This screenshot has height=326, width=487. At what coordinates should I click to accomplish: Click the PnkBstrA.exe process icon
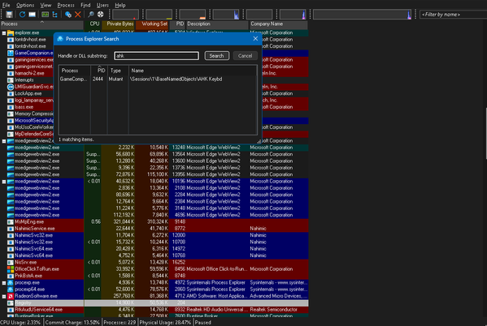[x=11, y=276]
